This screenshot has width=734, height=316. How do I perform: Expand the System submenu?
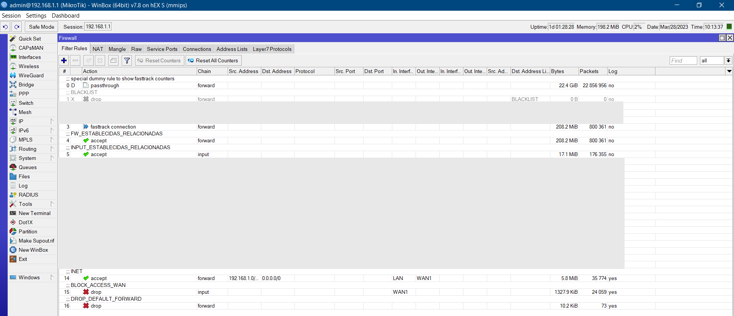(x=33, y=158)
